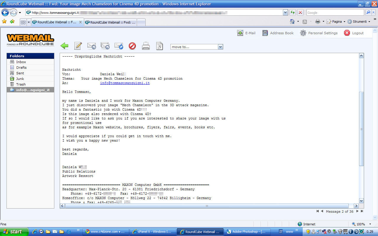Open a new blank tab
The image size is (378, 236).
(x=141, y=22)
